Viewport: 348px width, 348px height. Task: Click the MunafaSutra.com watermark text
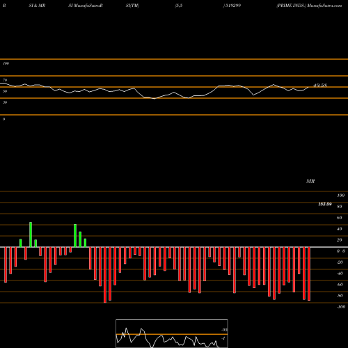pos(324,6)
